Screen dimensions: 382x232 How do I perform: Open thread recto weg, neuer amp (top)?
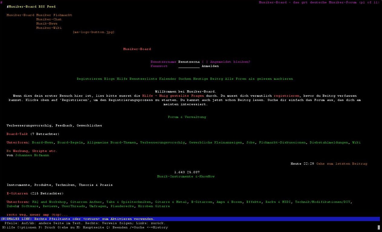pyautogui.click(x=37, y=215)
